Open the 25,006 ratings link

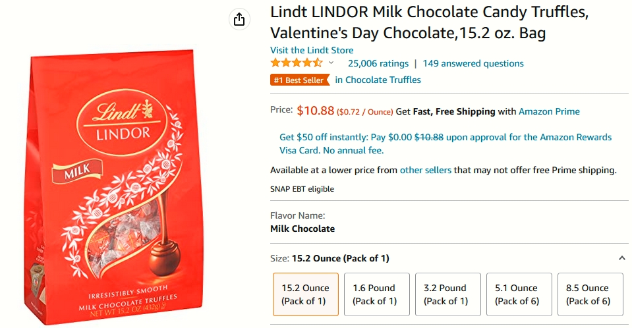378,63
